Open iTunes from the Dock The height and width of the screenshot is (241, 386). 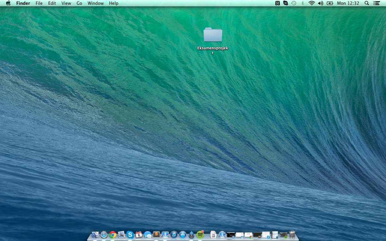[174, 234]
